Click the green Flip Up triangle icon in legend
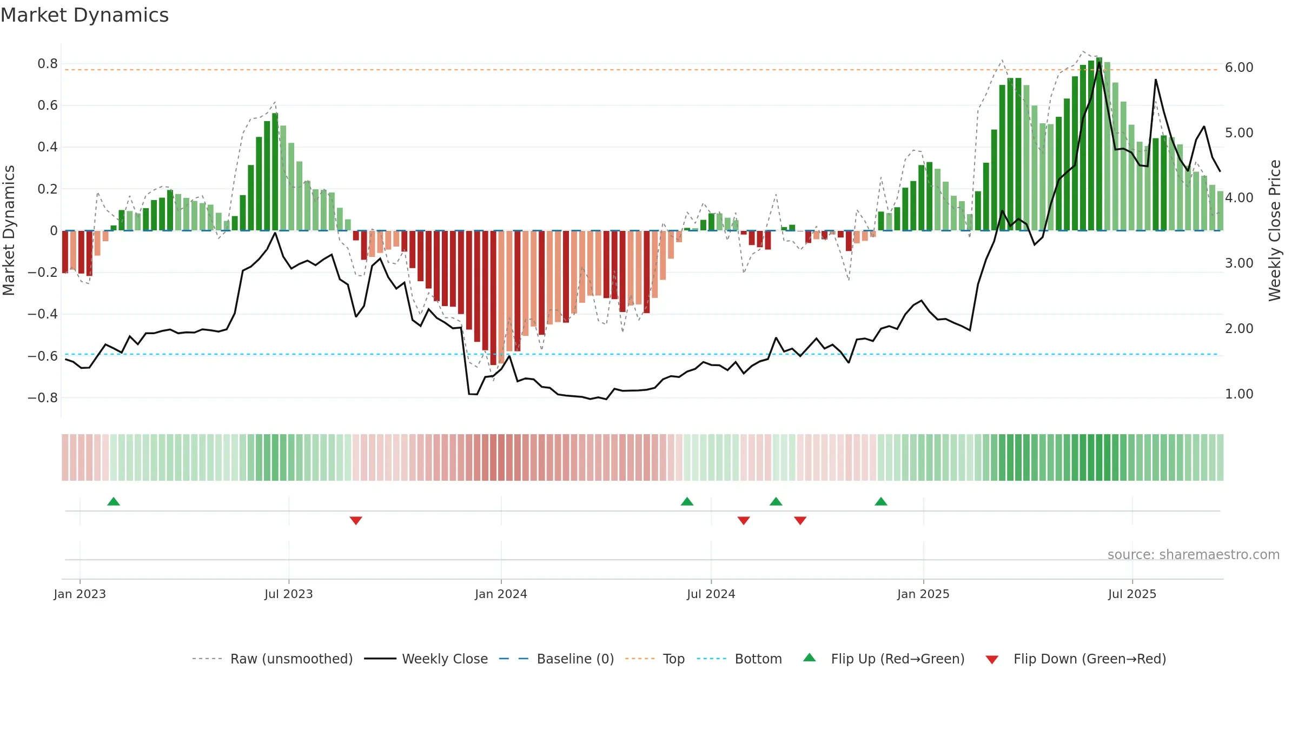This screenshot has width=1298, height=730. pyautogui.click(x=810, y=658)
